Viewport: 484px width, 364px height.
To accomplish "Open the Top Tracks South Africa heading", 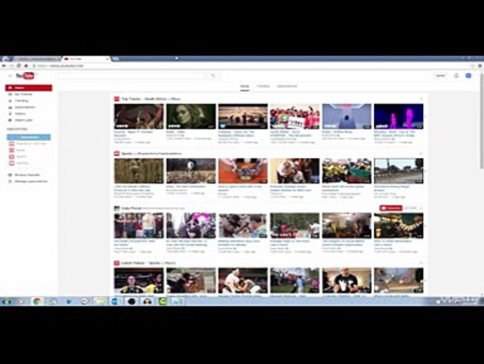I will coord(151,99).
